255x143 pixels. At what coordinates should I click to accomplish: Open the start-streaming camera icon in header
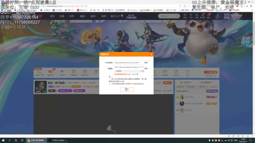click(197, 16)
